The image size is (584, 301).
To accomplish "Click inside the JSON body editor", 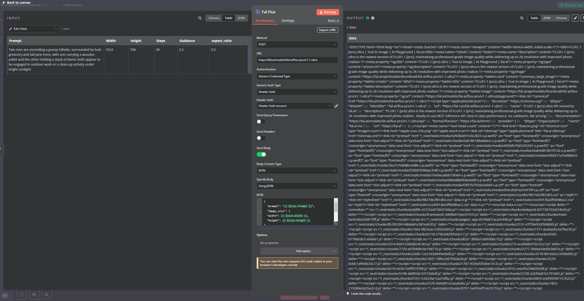I will [x=297, y=212].
